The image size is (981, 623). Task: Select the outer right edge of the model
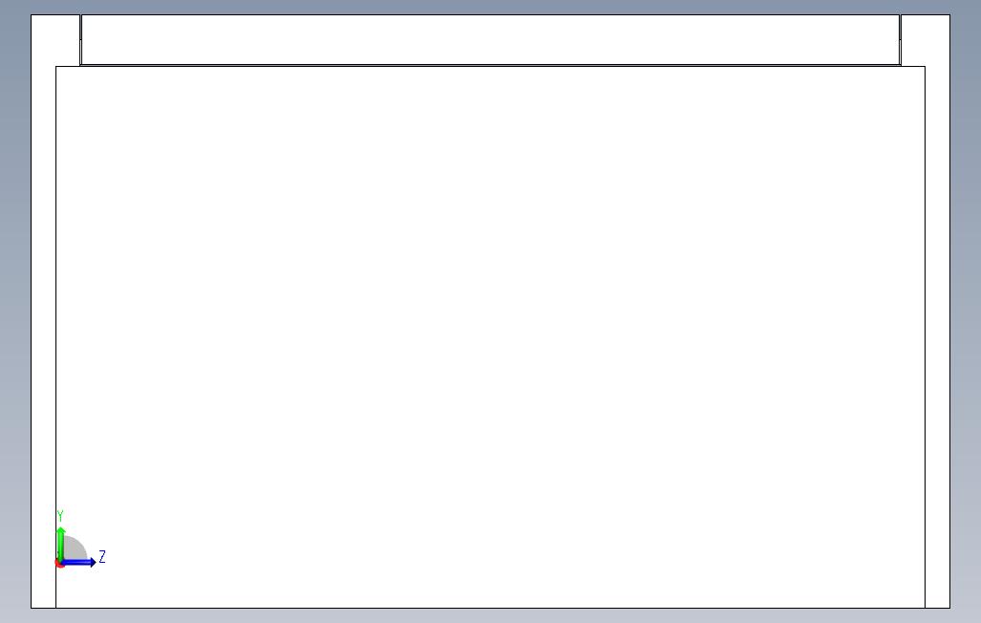(x=949, y=311)
